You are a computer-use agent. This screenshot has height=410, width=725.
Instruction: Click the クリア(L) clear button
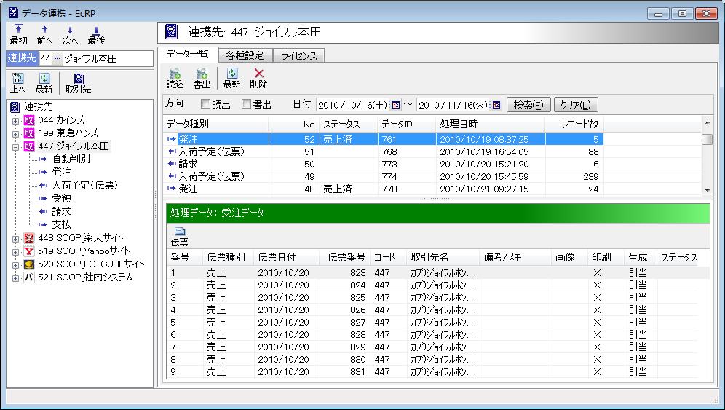pos(576,105)
